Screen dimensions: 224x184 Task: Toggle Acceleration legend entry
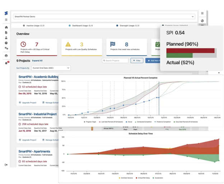tap(158, 178)
